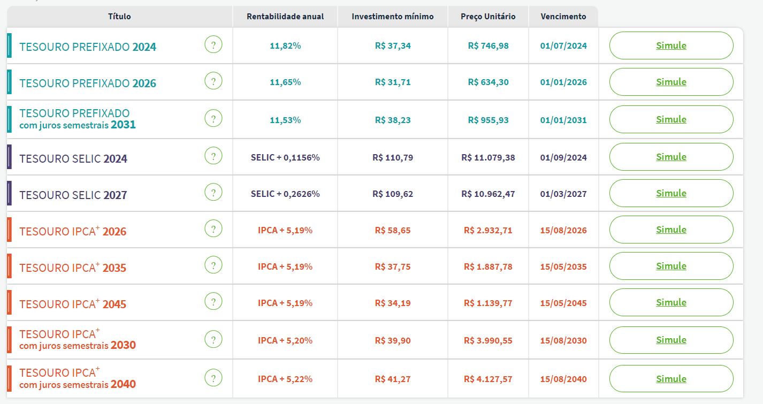Screen dimensions: 763x404
Task: Click help icon for Tesouro Prefixado 2024
Action: 213,45
